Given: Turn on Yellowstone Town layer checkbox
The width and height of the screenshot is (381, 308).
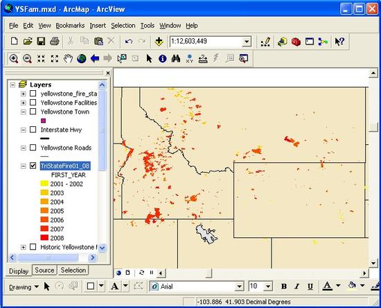Looking at the screenshot, I should tap(33, 112).
